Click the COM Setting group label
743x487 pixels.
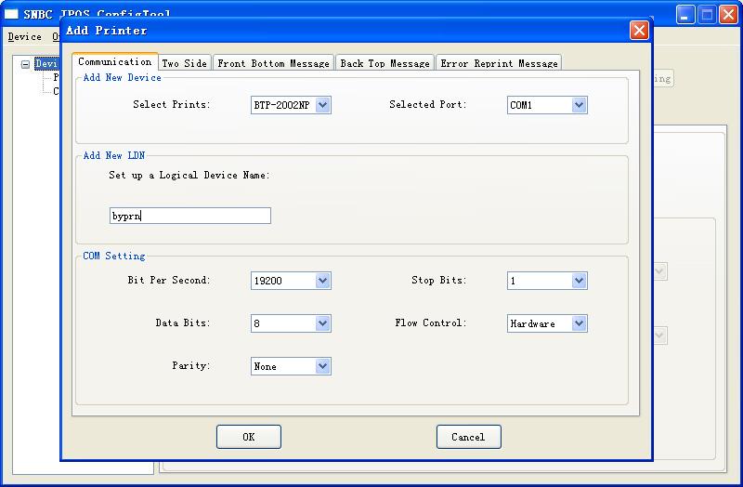[x=113, y=257]
